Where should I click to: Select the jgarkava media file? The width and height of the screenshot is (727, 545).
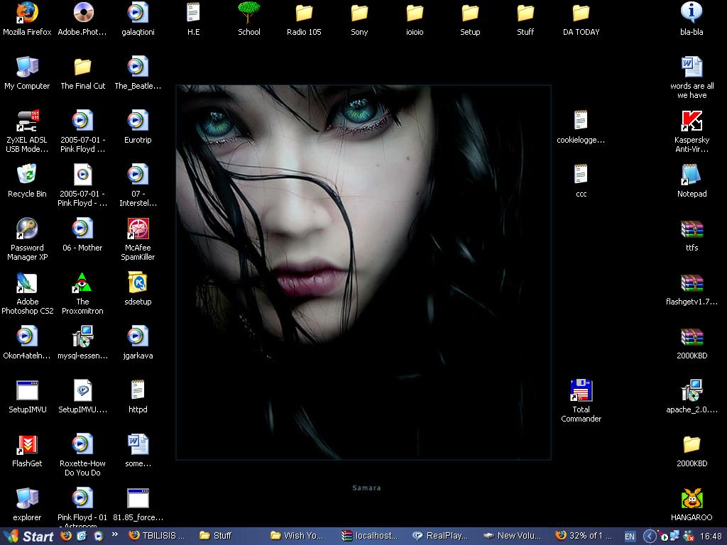point(138,336)
